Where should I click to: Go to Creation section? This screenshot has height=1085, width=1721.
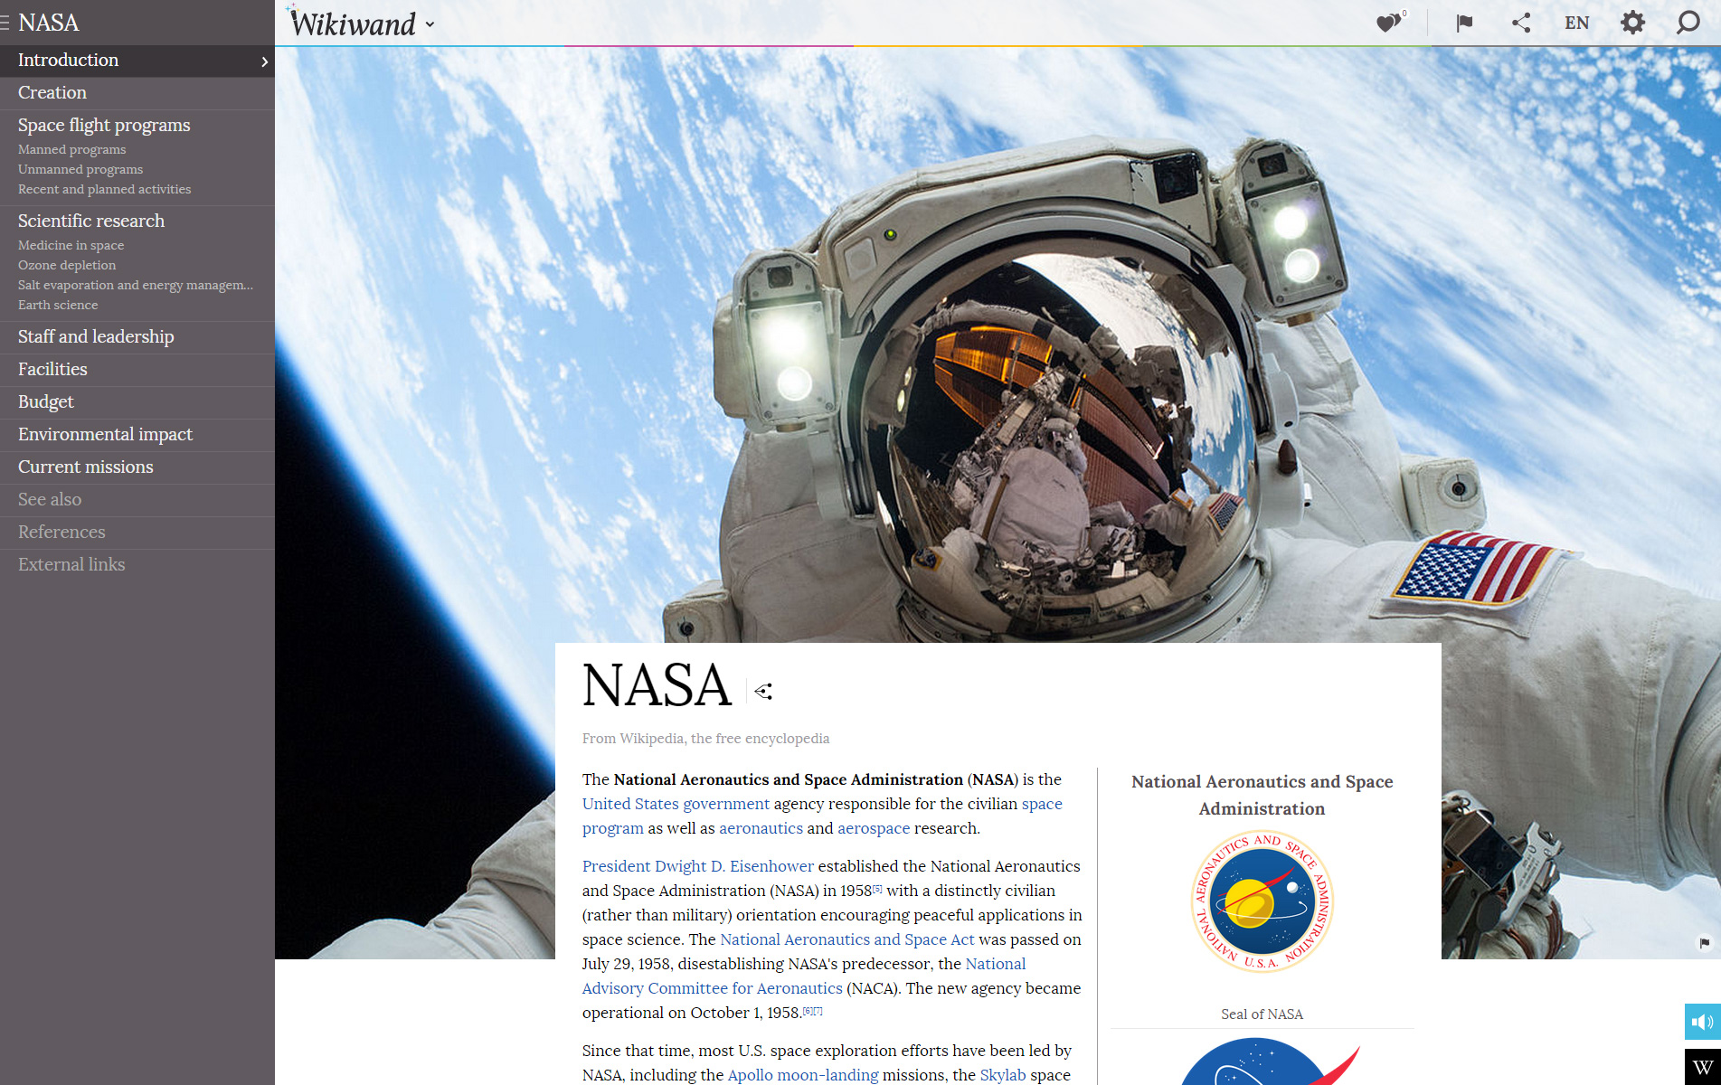click(x=137, y=93)
